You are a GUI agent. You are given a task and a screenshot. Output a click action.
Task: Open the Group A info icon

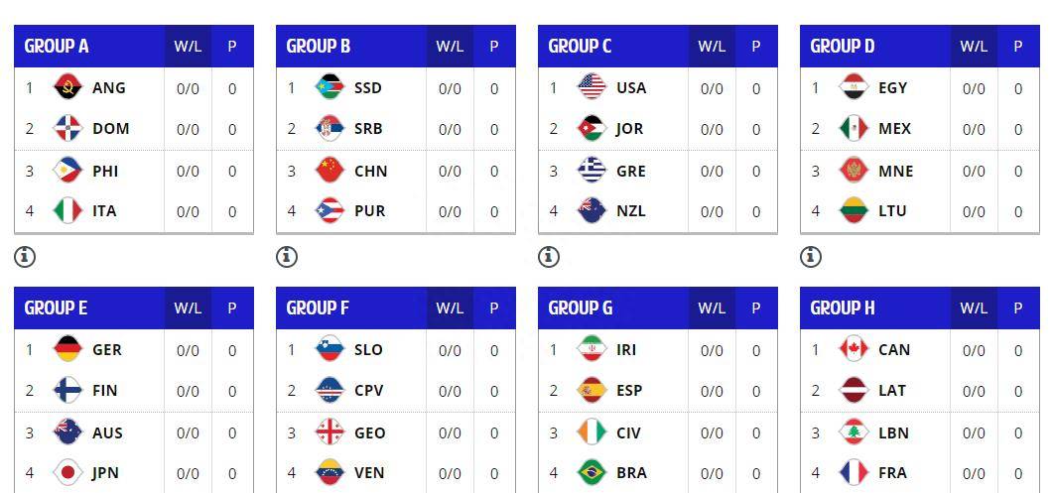coord(25,257)
